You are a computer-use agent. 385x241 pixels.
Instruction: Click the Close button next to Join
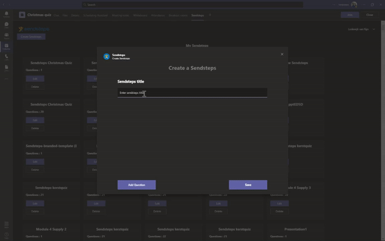(x=370, y=15)
